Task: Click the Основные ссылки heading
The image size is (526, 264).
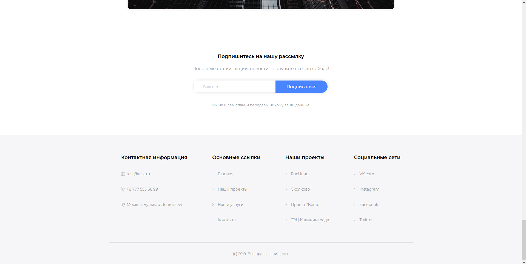Action: [236, 157]
